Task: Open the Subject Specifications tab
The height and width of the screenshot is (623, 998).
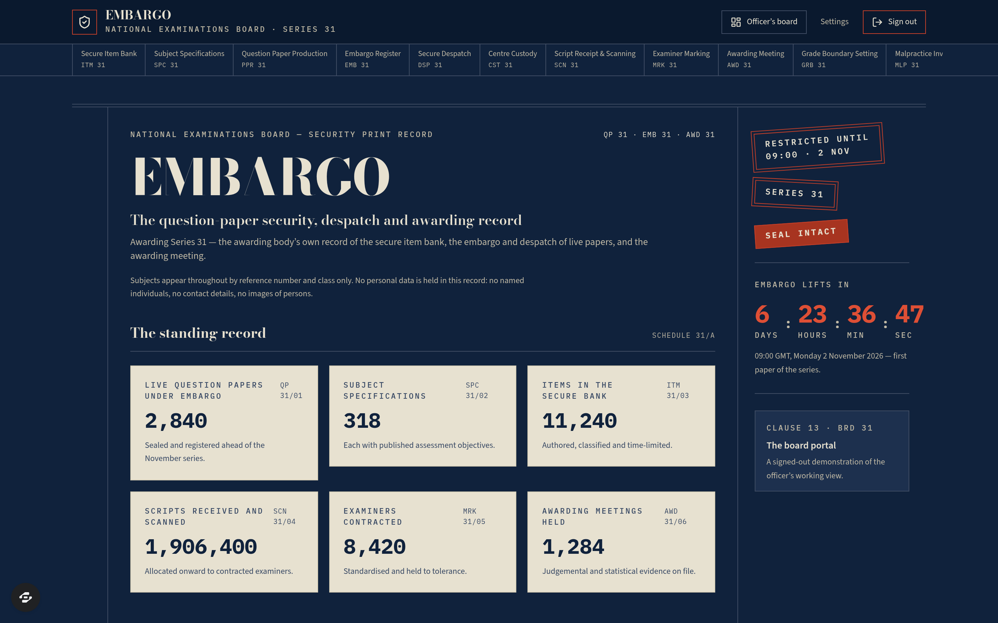Action: pyautogui.click(x=189, y=59)
